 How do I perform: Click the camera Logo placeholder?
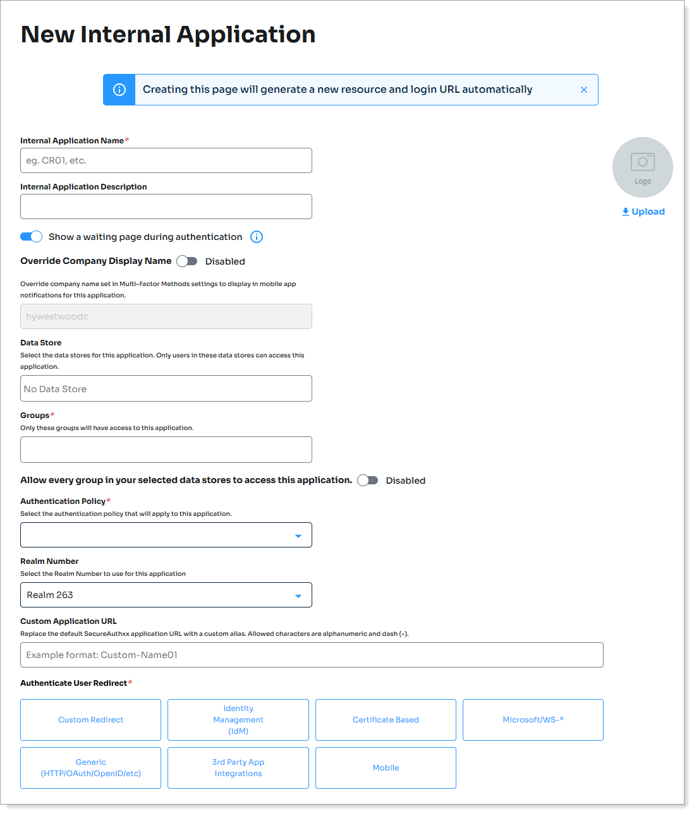tap(642, 167)
